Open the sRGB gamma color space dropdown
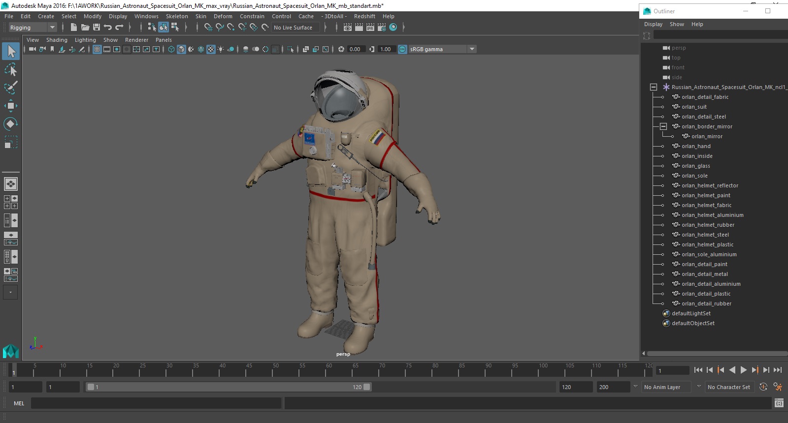The image size is (788, 423). point(442,49)
